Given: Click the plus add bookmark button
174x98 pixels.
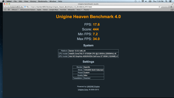Looking at the screenshot, I should click(x=22, y=7).
